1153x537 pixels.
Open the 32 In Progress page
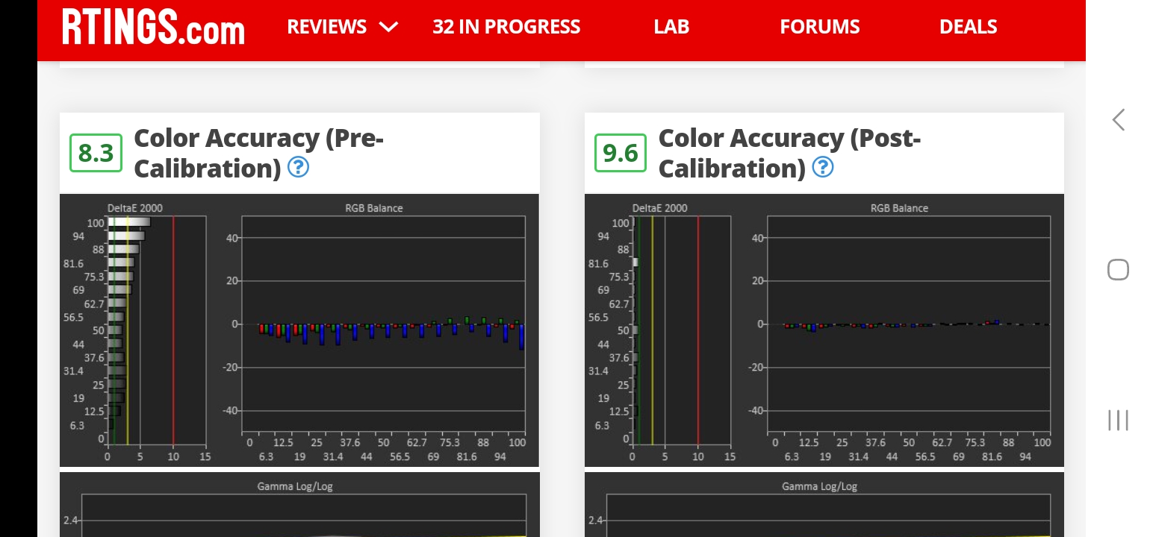506,27
